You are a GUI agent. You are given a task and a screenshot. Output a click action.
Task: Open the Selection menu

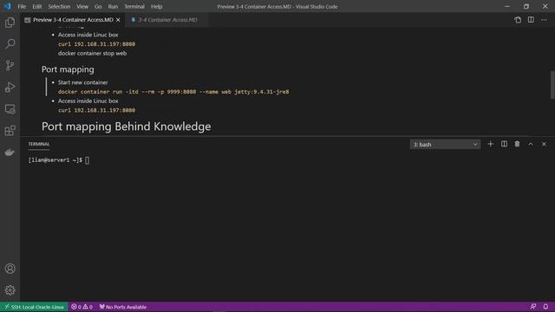point(59,6)
